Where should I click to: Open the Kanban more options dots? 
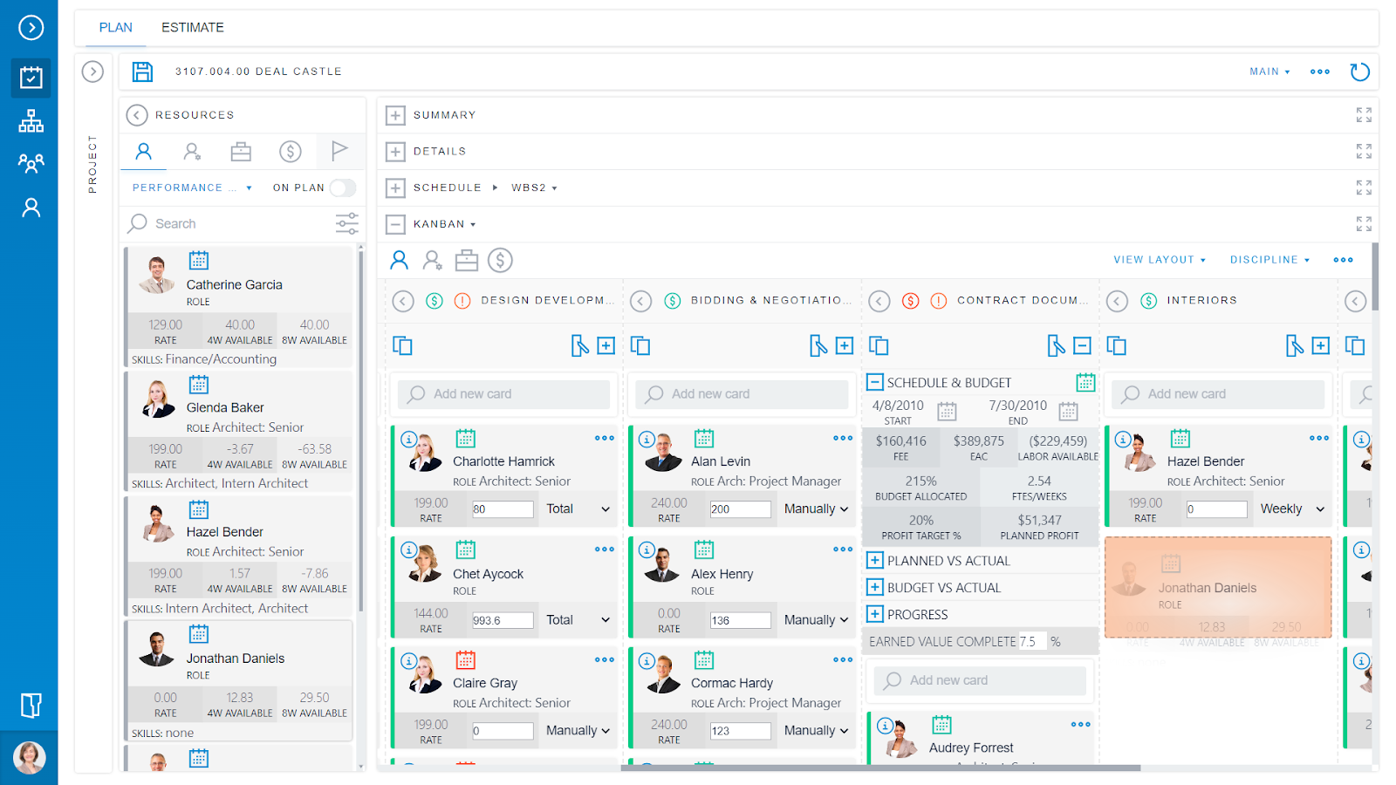tap(1343, 260)
